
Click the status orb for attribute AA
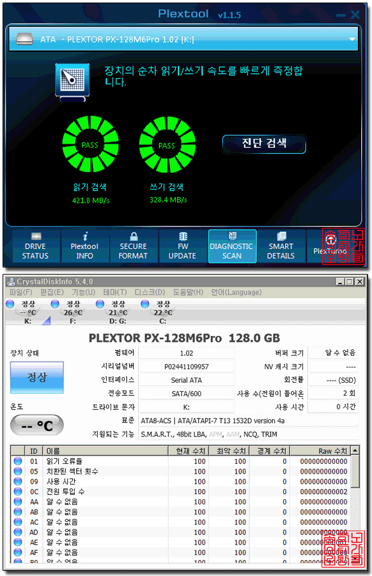(18, 501)
